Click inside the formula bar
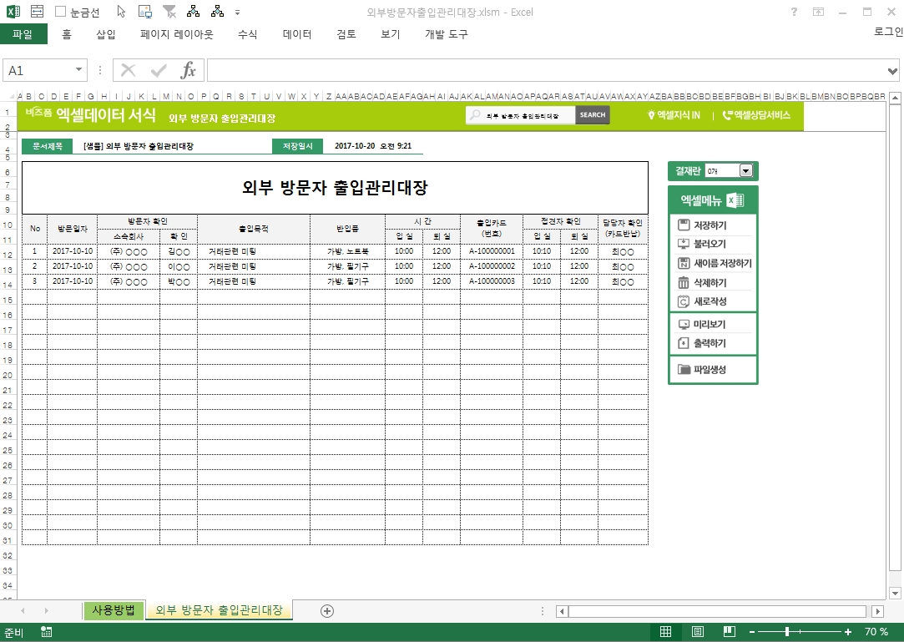This screenshot has height=642, width=904. (x=545, y=70)
